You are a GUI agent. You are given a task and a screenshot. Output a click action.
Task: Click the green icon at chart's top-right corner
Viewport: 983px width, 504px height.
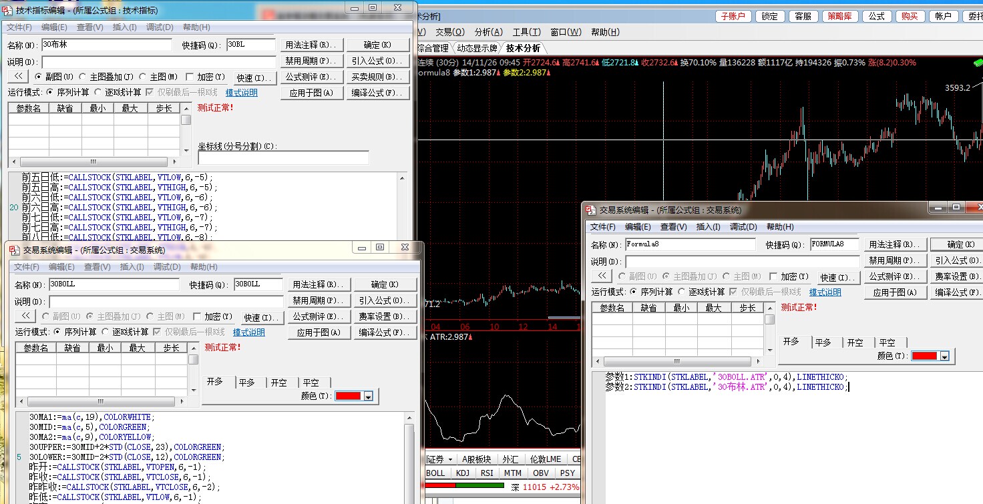(x=977, y=63)
